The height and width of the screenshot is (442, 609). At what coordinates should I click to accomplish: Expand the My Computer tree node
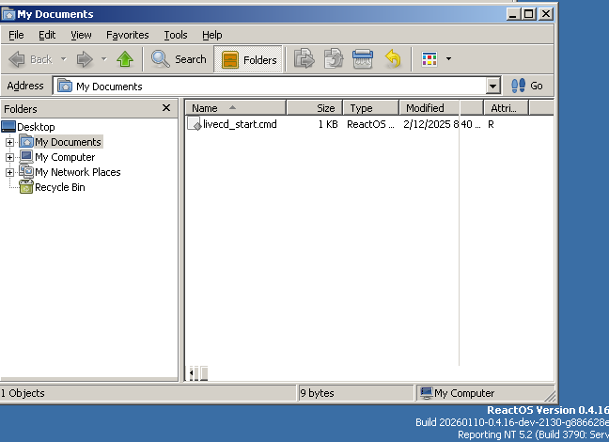pos(9,157)
